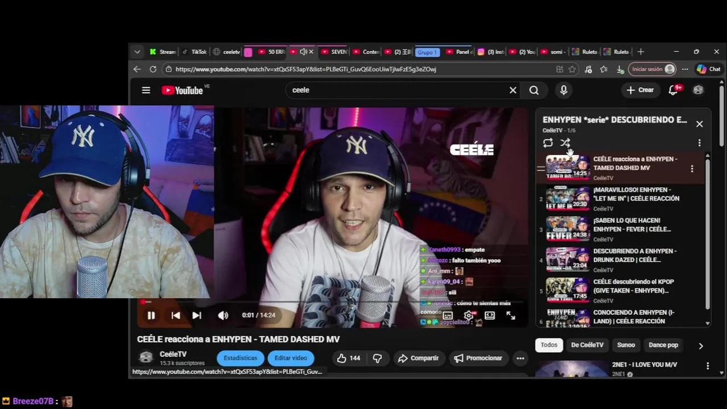Image resolution: width=727 pixels, height=409 pixels.
Task: Enter fullscreen mode
Action: (511, 315)
